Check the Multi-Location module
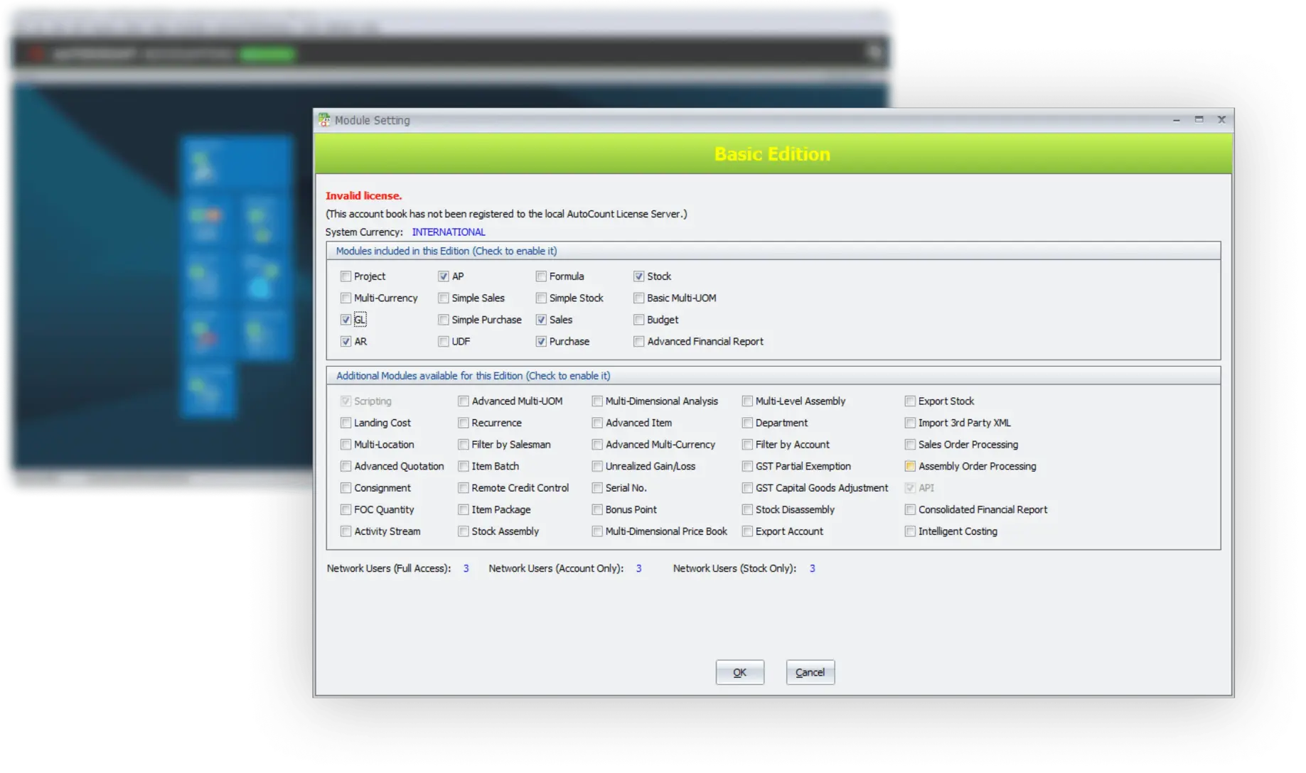 click(346, 444)
